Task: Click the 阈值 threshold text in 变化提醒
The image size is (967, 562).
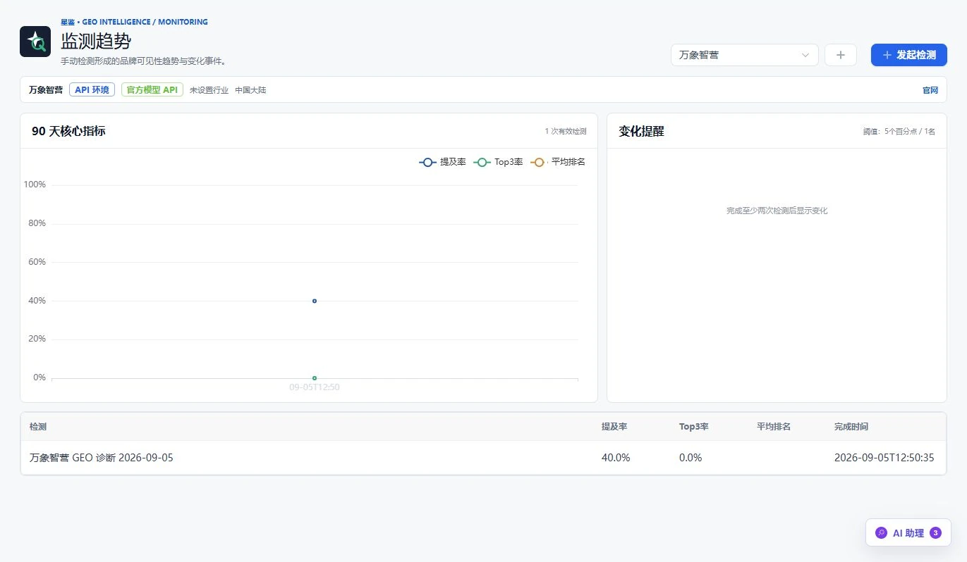Action: [x=899, y=131]
